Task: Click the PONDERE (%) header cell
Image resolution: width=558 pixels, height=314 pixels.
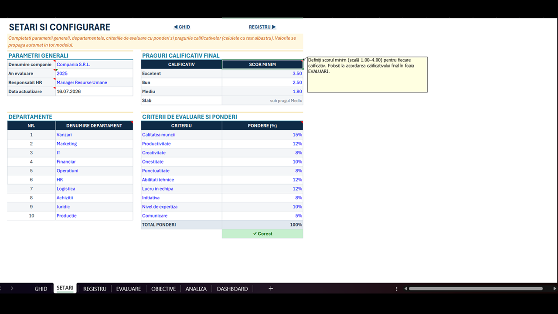Action: 262,126
